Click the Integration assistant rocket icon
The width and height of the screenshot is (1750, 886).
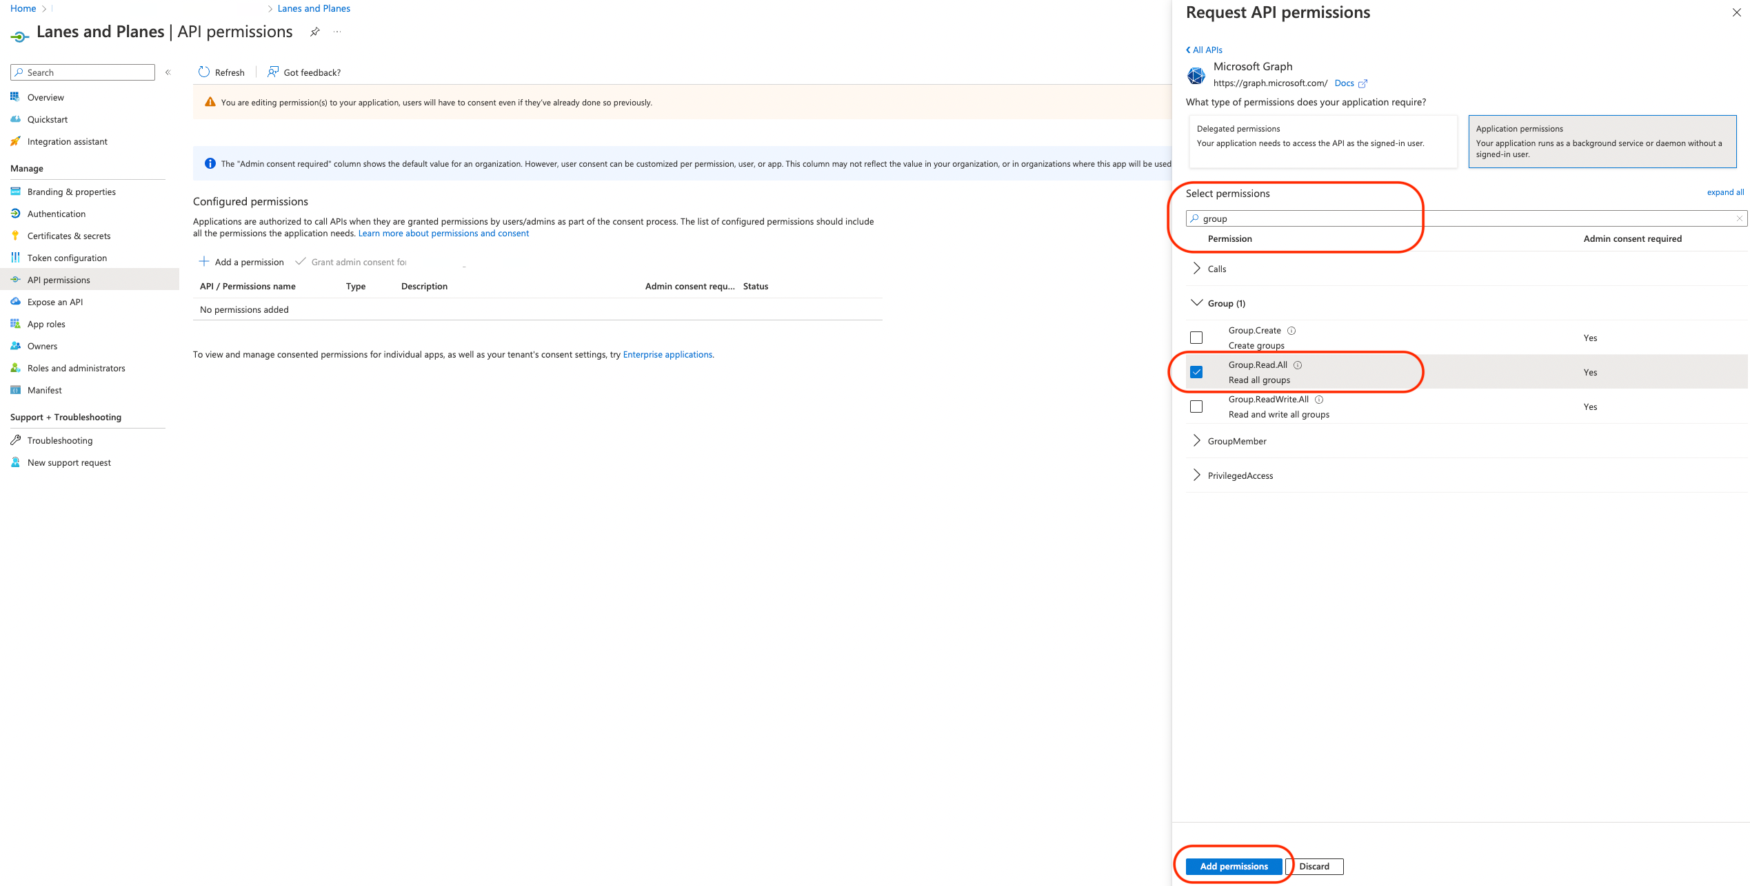[15, 141]
